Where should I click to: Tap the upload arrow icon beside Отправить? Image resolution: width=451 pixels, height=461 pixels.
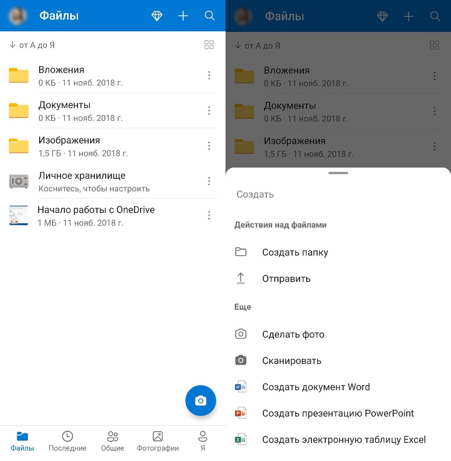coord(241,278)
